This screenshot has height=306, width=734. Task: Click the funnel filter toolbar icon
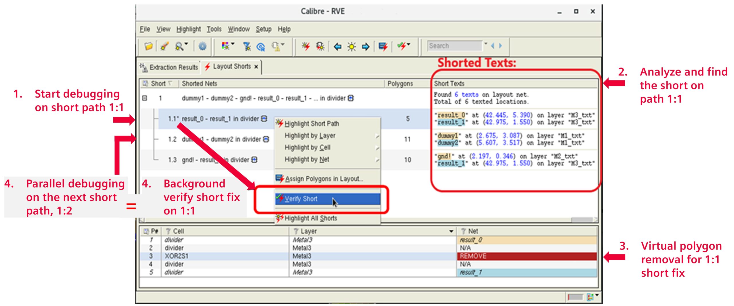point(247,46)
